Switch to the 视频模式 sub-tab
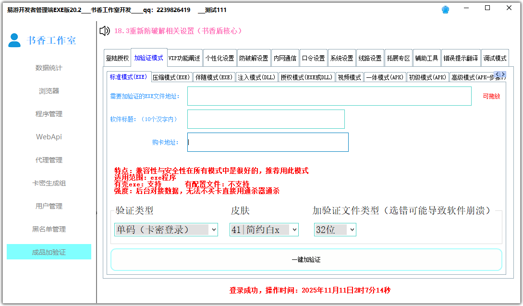The width and height of the screenshot is (523, 306). coord(349,76)
